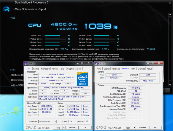Switch to Caches tab in right CPU-Z window
The width and height of the screenshot is (173, 131).
click(107, 69)
